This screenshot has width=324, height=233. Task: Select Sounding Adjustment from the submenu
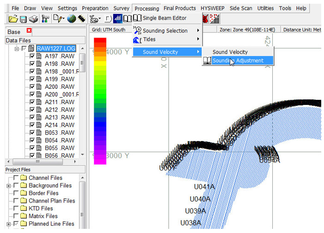click(x=238, y=61)
